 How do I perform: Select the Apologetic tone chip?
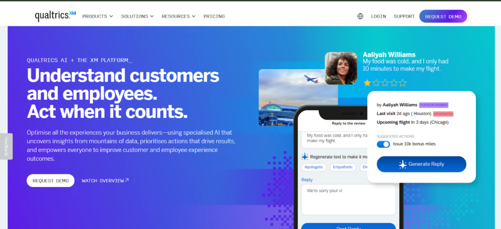click(314, 167)
